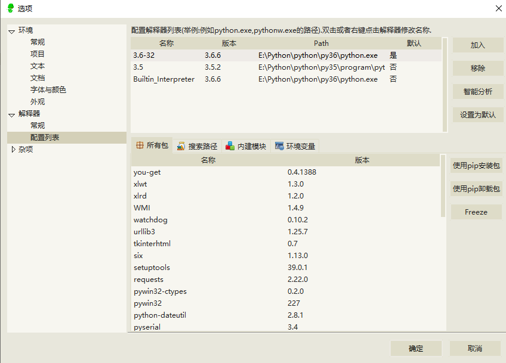
Task: Click the 环境变量 tab icon
Action: 279,146
